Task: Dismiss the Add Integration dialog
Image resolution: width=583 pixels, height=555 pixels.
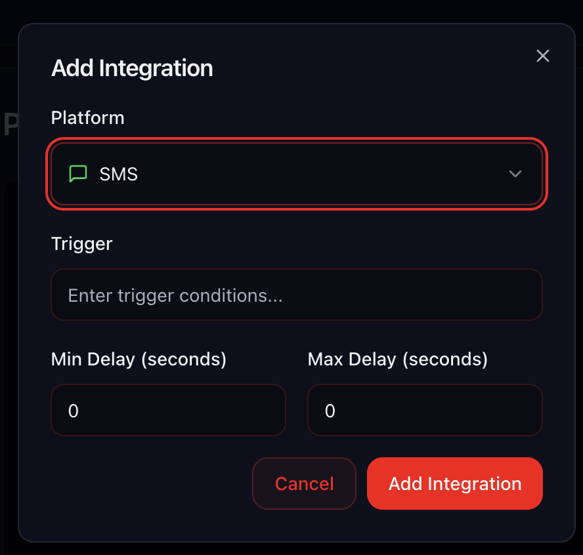Action: (x=542, y=56)
